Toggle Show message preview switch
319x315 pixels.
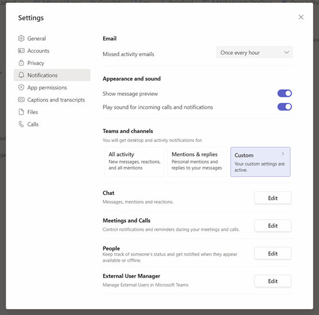285,93
